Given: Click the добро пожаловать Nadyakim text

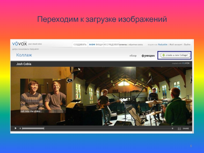Looking at the screenshot, I should click(25, 49).
